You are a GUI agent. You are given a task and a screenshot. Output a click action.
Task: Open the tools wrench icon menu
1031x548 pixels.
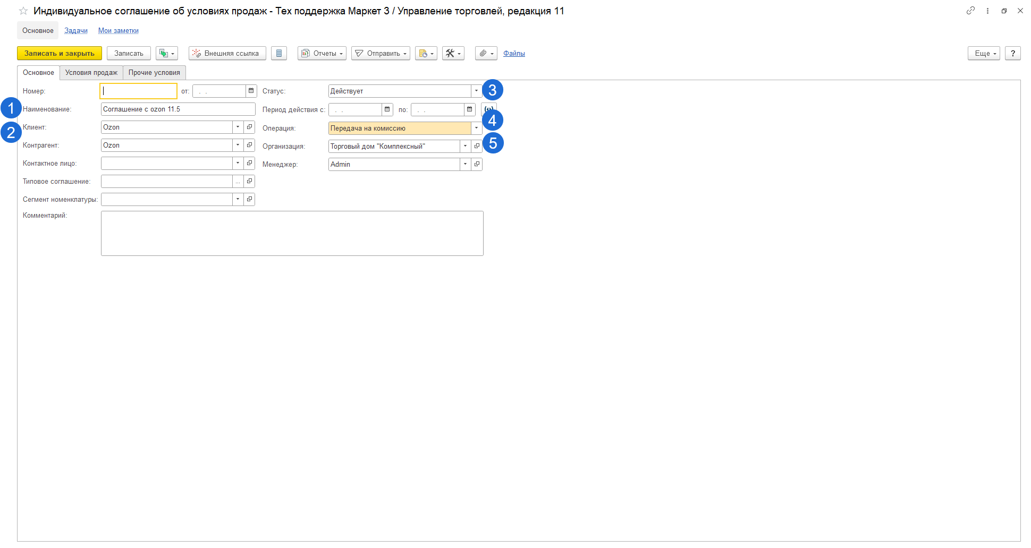[x=453, y=54]
